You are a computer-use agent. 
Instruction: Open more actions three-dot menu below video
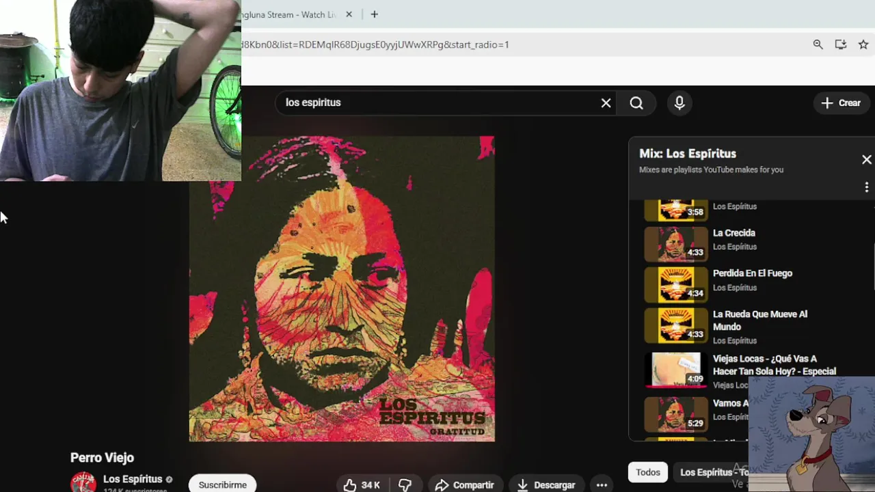602,485
